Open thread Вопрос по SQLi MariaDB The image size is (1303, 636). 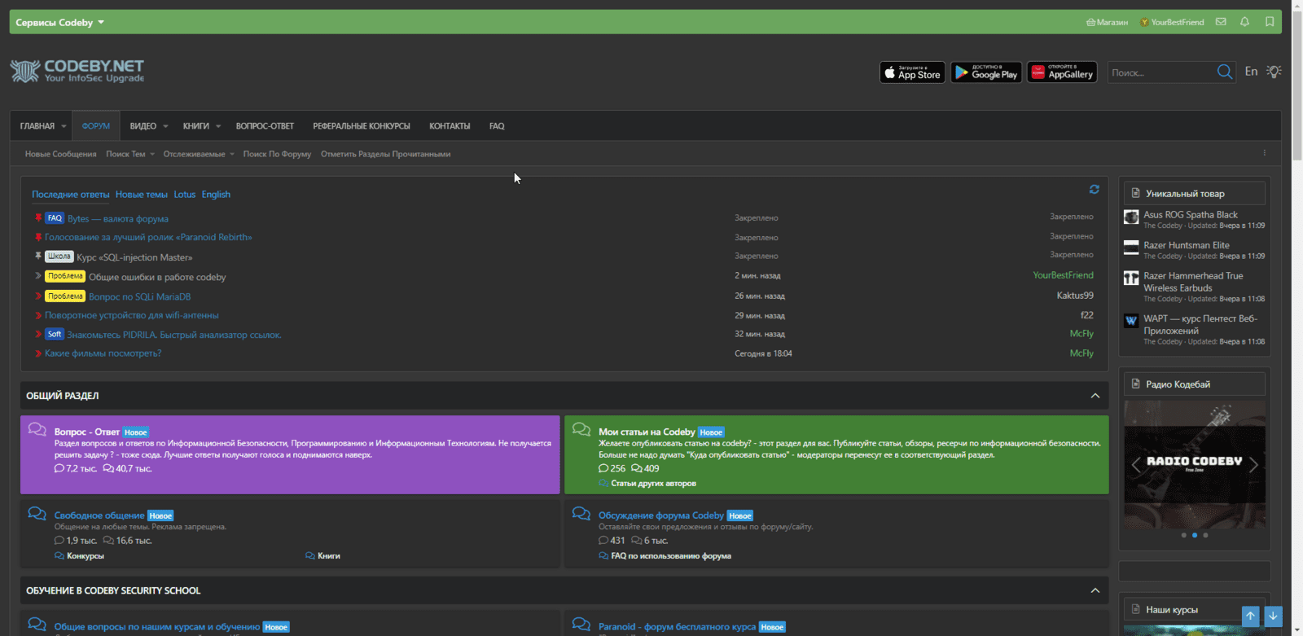pyautogui.click(x=139, y=297)
